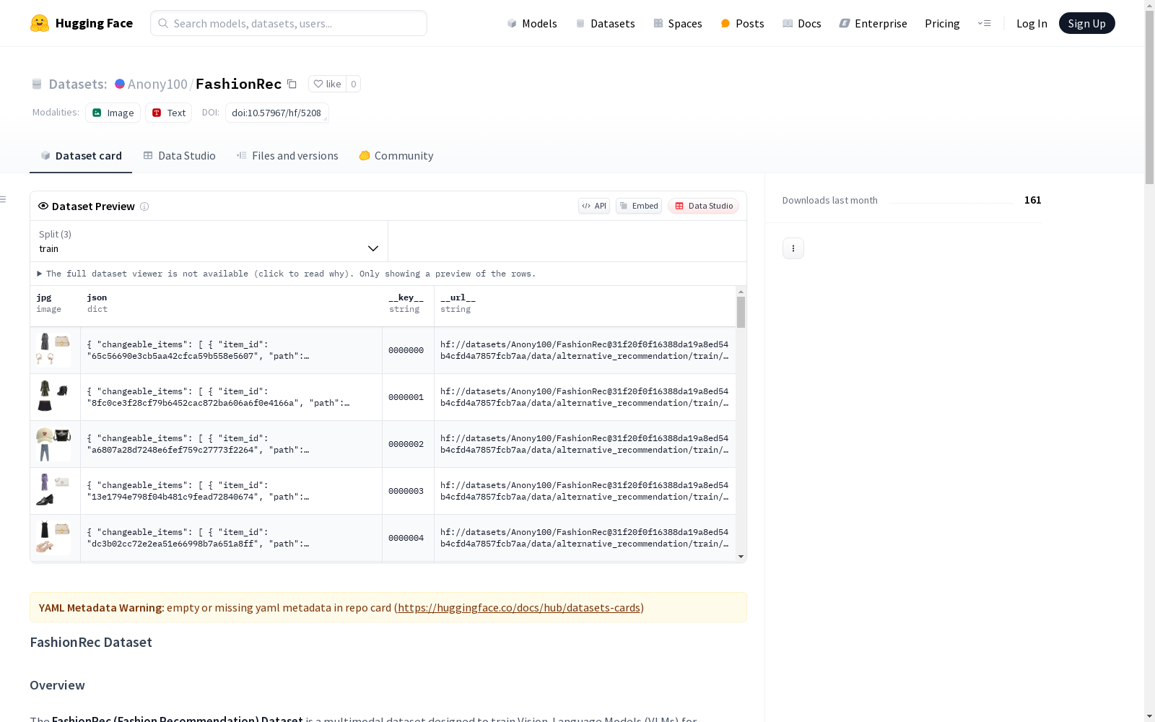This screenshot has width=1155, height=722.
Task: Go to Datasets in the navigation
Action: pyautogui.click(x=605, y=23)
